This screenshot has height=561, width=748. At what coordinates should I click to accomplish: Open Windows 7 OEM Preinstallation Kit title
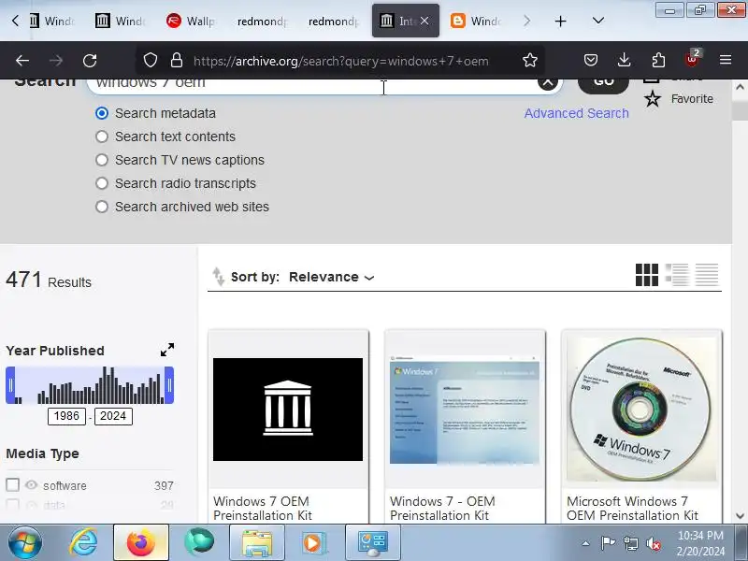pos(263,509)
